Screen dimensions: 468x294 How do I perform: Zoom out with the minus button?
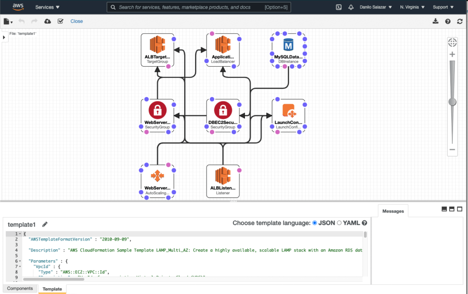tap(452, 150)
